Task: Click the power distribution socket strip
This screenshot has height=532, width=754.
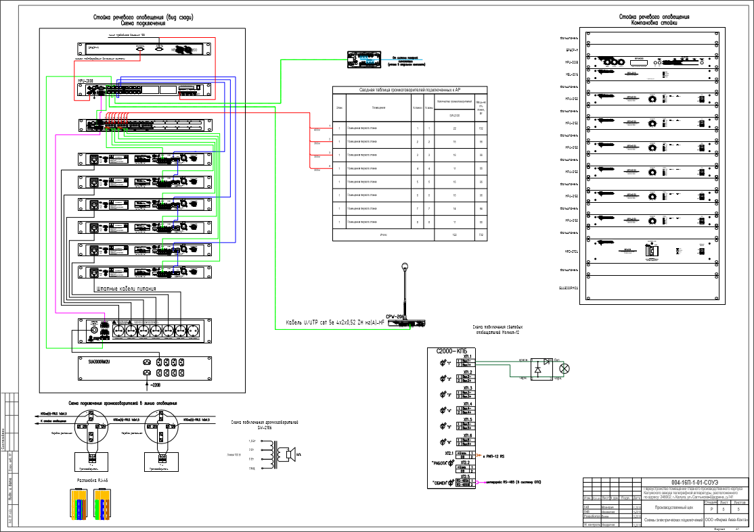Action: tap(145, 331)
